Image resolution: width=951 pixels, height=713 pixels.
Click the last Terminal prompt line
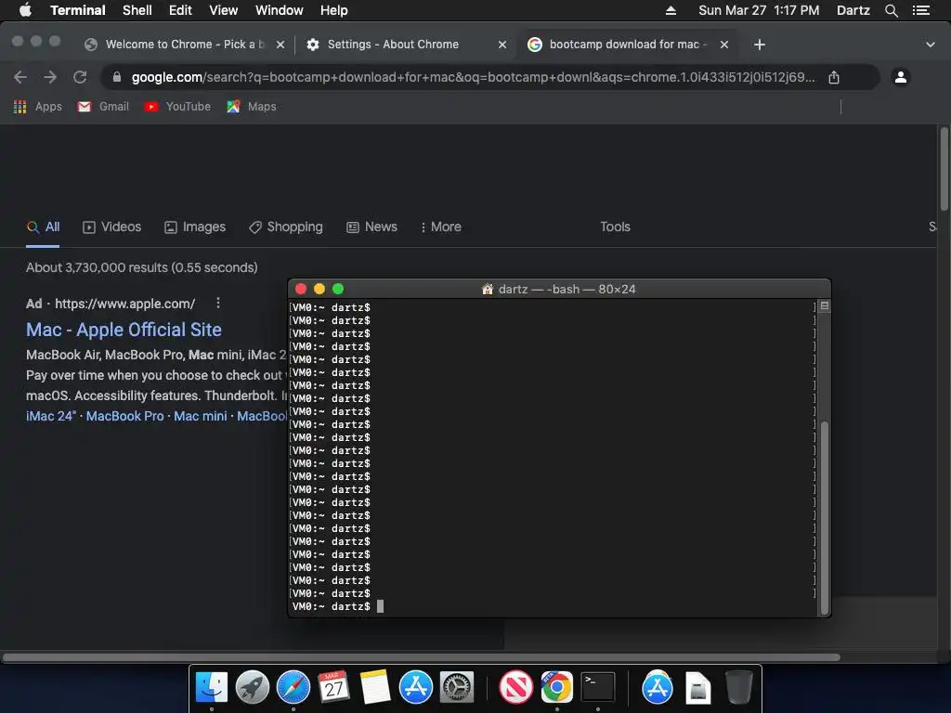tap(338, 606)
